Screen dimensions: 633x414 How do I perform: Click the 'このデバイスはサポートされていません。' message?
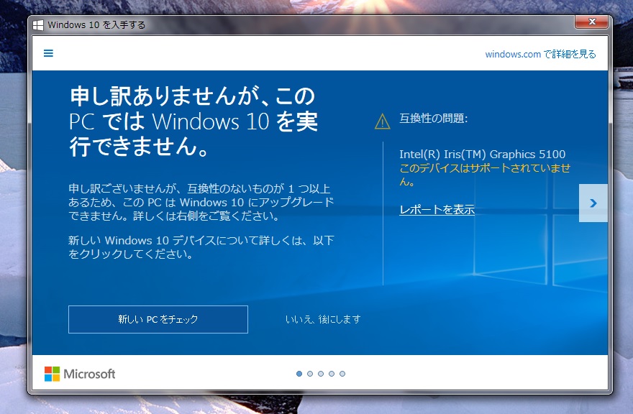tap(485, 175)
